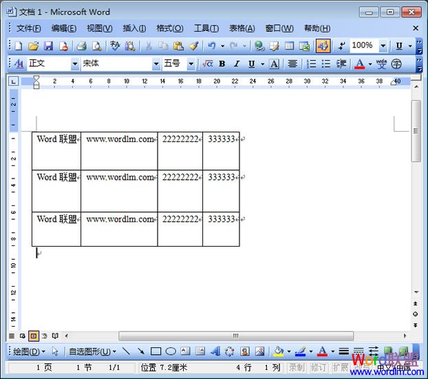Click the line color brush button
Image resolution: width=428 pixels, height=379 pixels.
tap(300, 351)
